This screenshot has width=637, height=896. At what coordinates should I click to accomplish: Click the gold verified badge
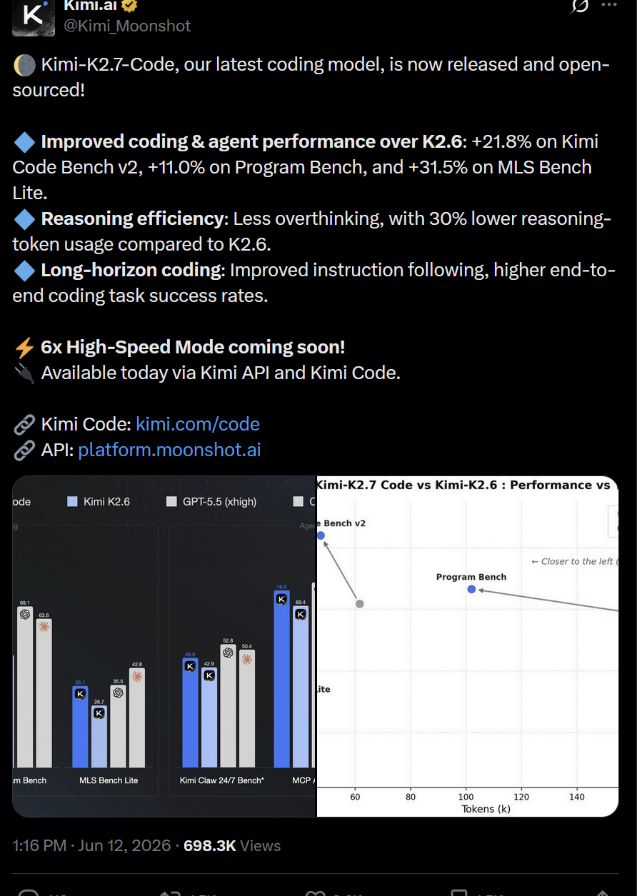click(x=129, y=6)
